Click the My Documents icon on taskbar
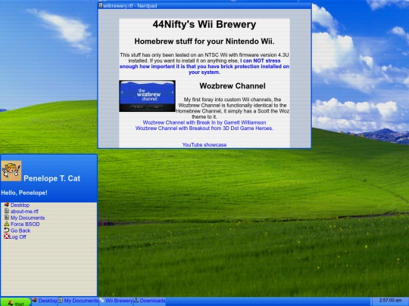This screenshot has height=306, width=409. pos(61,300)
